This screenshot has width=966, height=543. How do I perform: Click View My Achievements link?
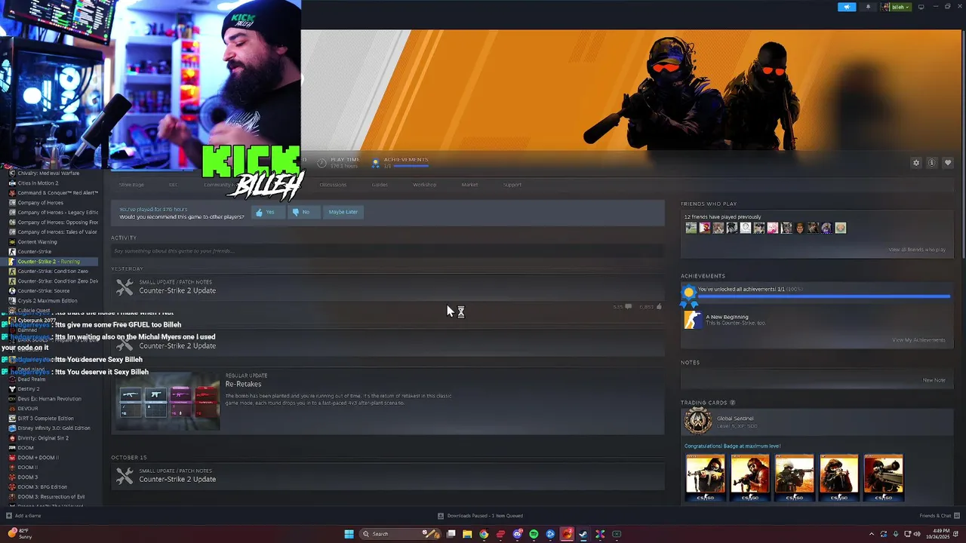click(918, 340)
